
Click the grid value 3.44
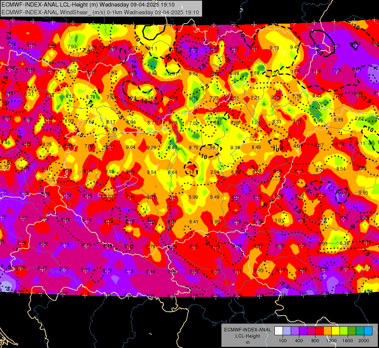tap(150, 271)
